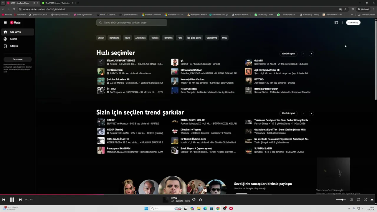
Task: Click the sidebar Oturum aç button
Action: 18,59
